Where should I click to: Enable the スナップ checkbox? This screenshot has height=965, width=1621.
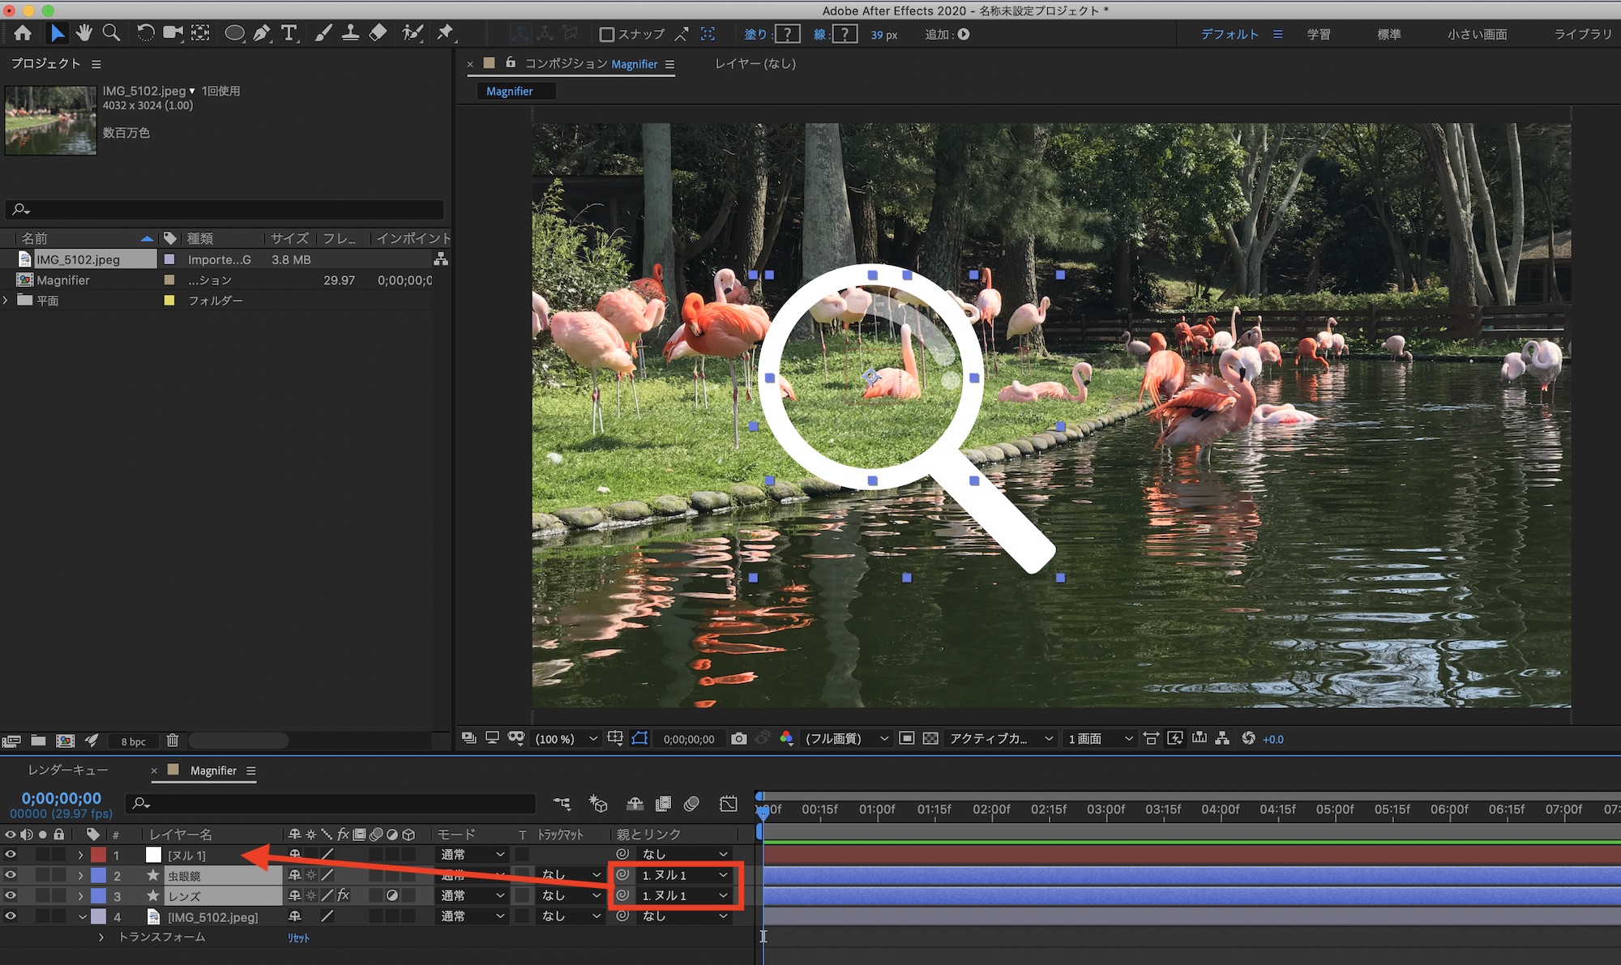(x=606, y=34)
